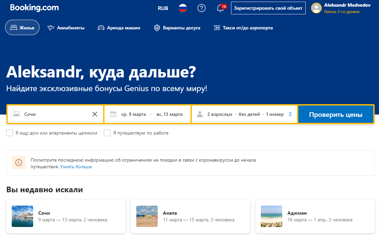The width and height of the screenshot is (379, 239).
Task: Click the airplane icon in Авиабилеты
Action: [51, 28]
